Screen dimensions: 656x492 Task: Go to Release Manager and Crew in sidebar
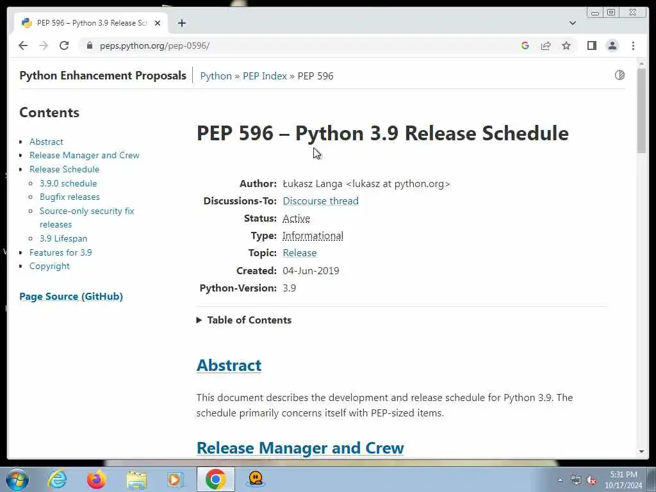[84, 155]
